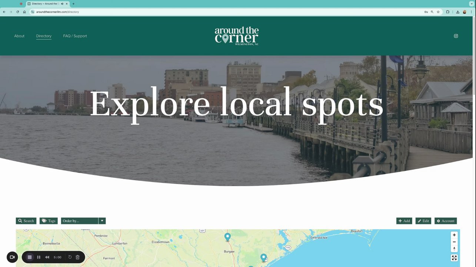
Task: Click the page vertical scrollbar
Action: click(x=474, y=56)
